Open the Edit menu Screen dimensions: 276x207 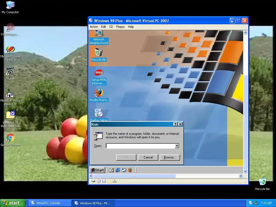coord(103,27)
